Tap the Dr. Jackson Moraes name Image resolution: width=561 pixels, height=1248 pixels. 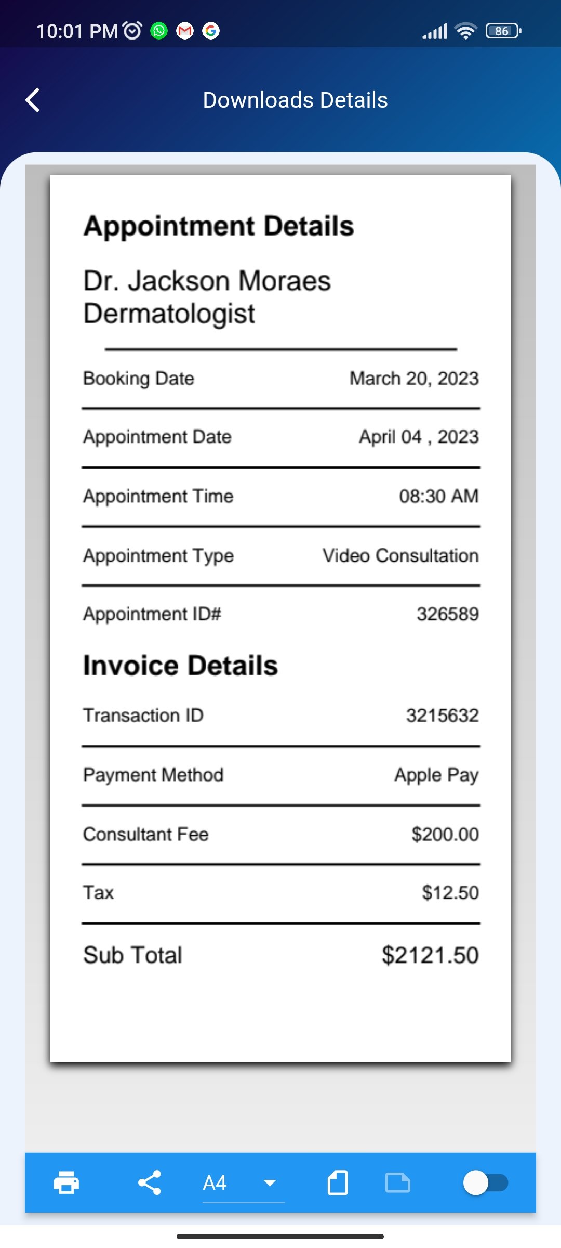pyautogui.click(x=207, y=281)
